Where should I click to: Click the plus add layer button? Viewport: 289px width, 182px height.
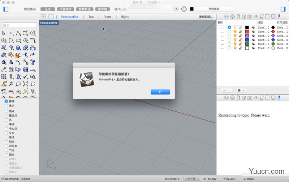click(x=224, y=90)
